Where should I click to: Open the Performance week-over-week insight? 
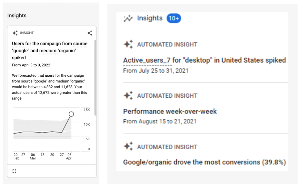coord(170,112)
